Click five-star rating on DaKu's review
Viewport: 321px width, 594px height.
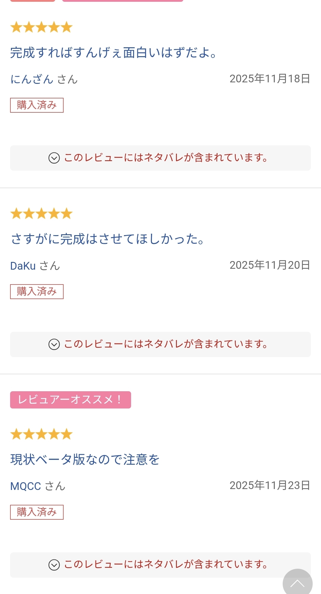41,214
